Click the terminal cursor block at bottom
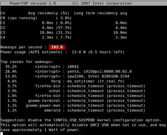Viewport: 167px width, 135px height. [2, 134]
